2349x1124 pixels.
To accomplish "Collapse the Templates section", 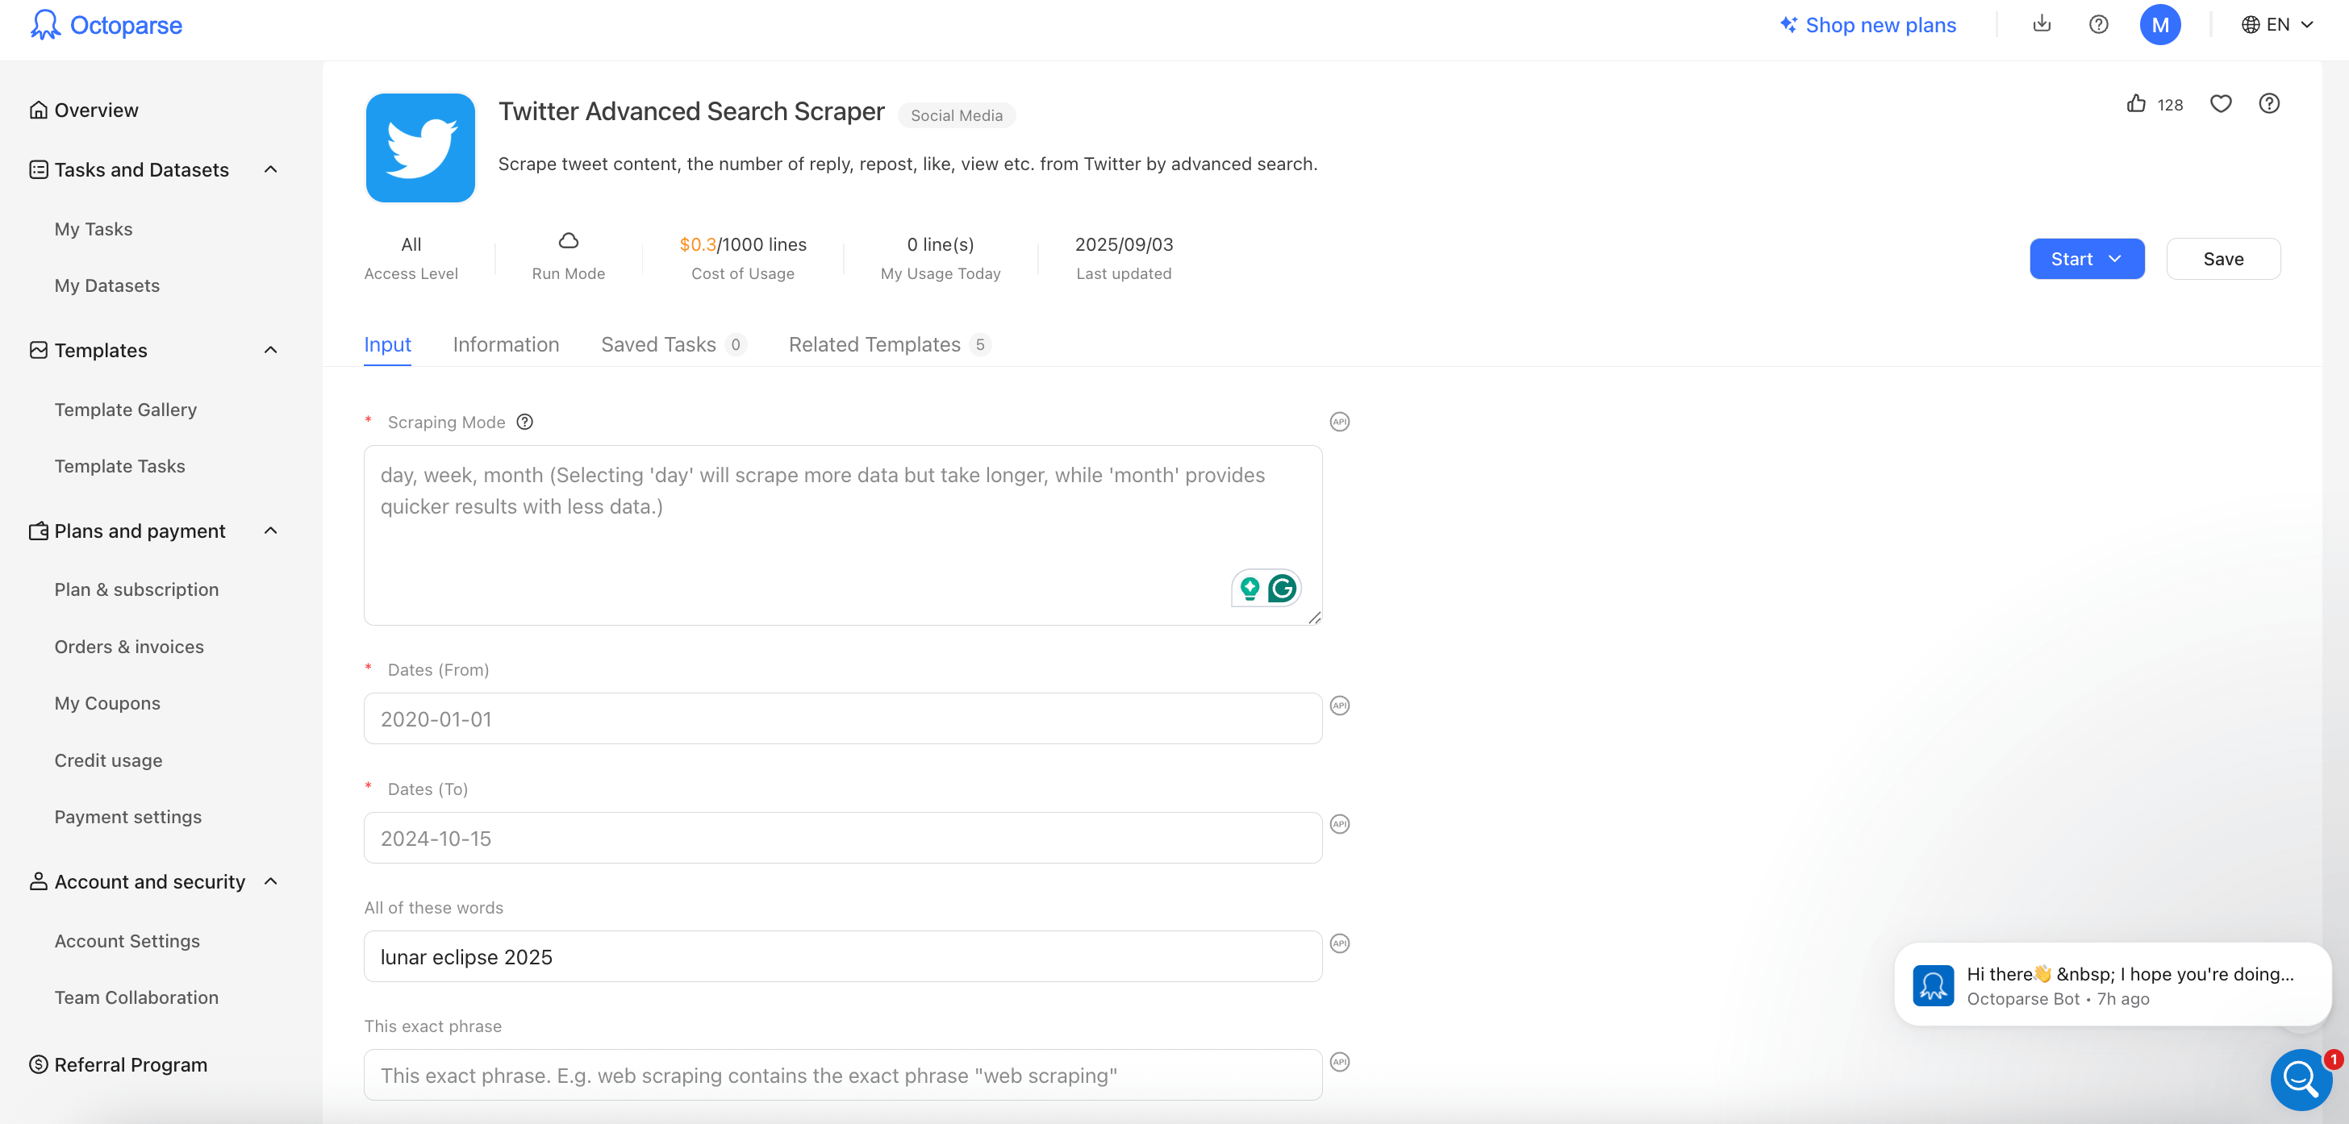I will tap(270, 349).
